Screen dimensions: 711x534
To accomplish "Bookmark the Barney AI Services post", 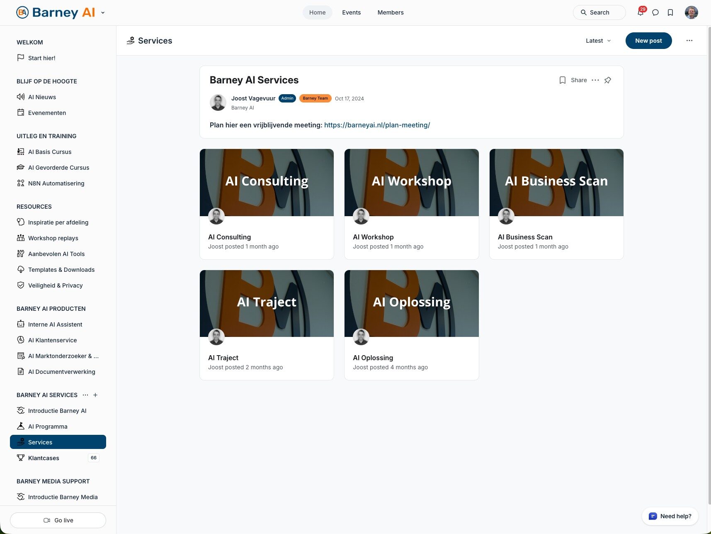I will coord(562,80).
